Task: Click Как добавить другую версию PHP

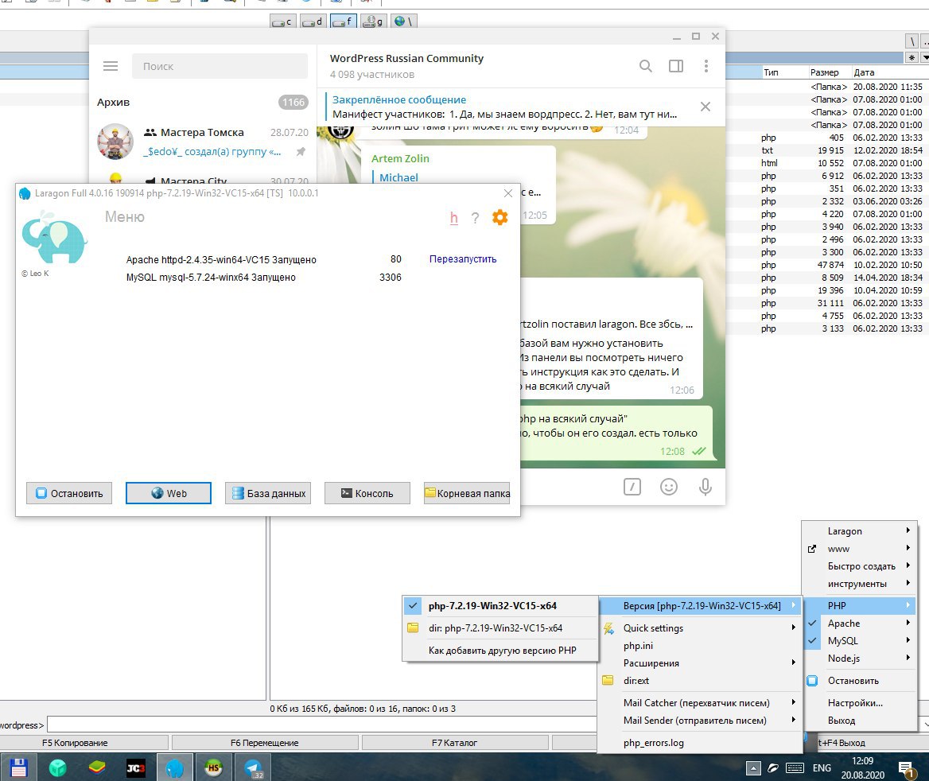Action: coord(500,650)
